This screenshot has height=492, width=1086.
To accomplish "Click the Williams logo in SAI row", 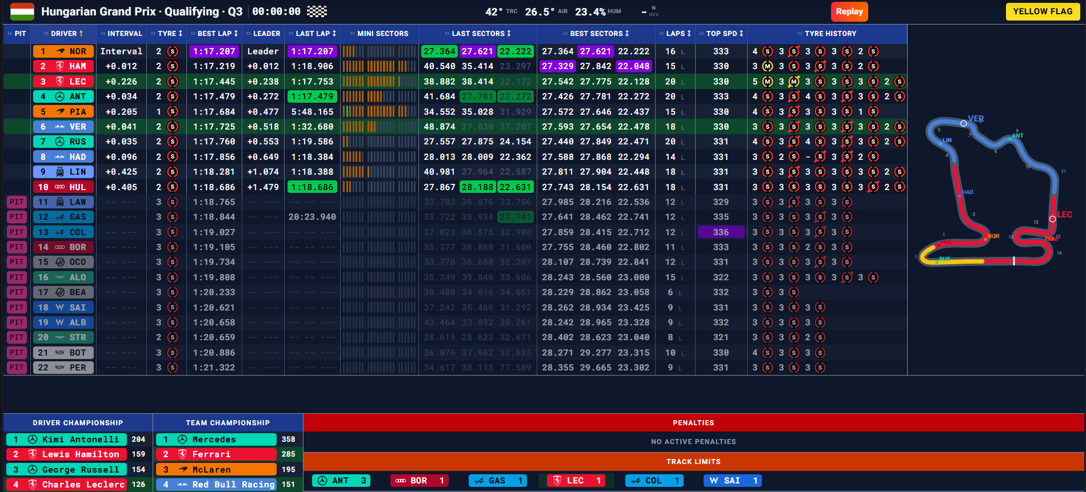I will pyautogui.click(x=60, y=307).
